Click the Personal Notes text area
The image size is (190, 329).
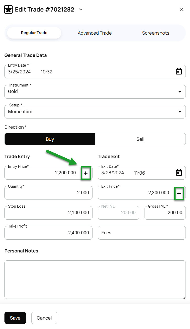tap(95, 279)
